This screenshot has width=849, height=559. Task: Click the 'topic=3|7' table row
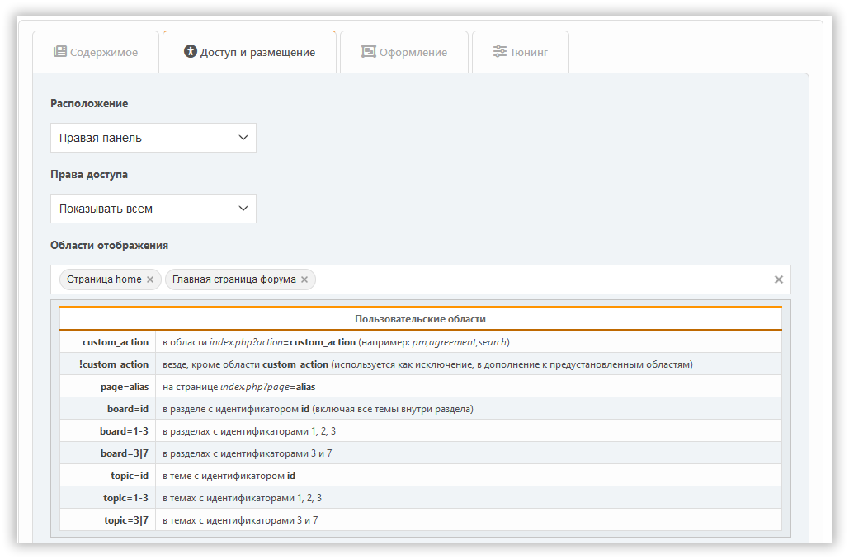tap(420, 520)
